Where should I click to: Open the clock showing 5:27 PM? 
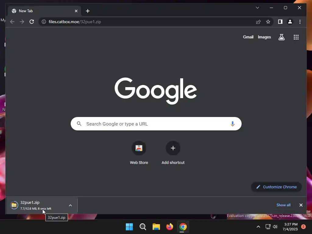pos(290,227)
